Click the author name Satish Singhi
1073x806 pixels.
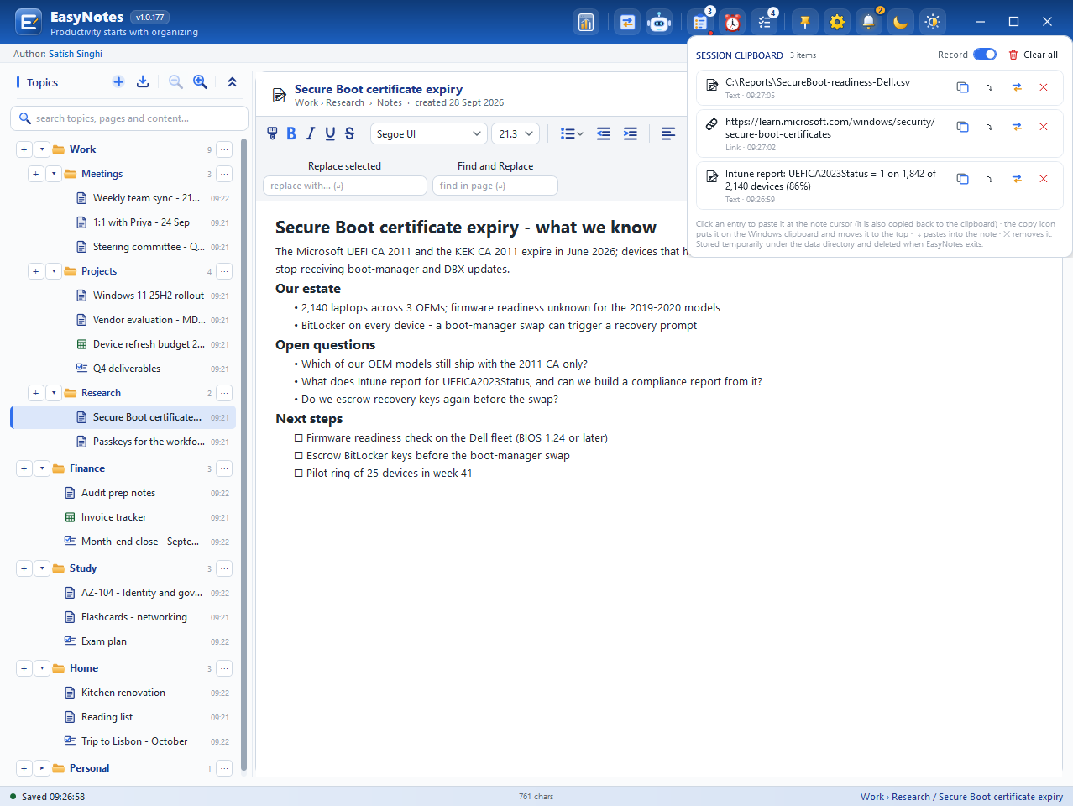tap(76, 54)
